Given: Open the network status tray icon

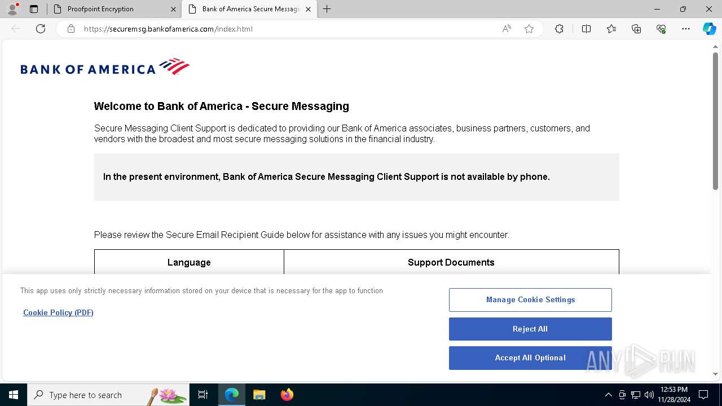Looking at the screenshot, I should (636, 395).
